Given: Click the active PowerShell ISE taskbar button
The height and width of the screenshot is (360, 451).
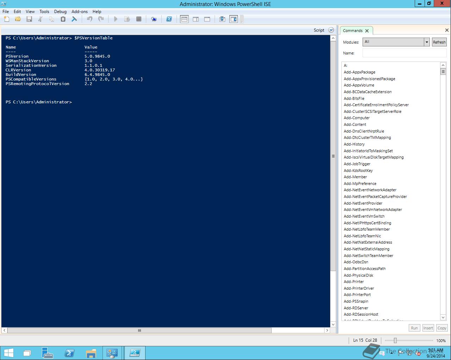Looking at the screenshot, I should click(x=135, y=353).
